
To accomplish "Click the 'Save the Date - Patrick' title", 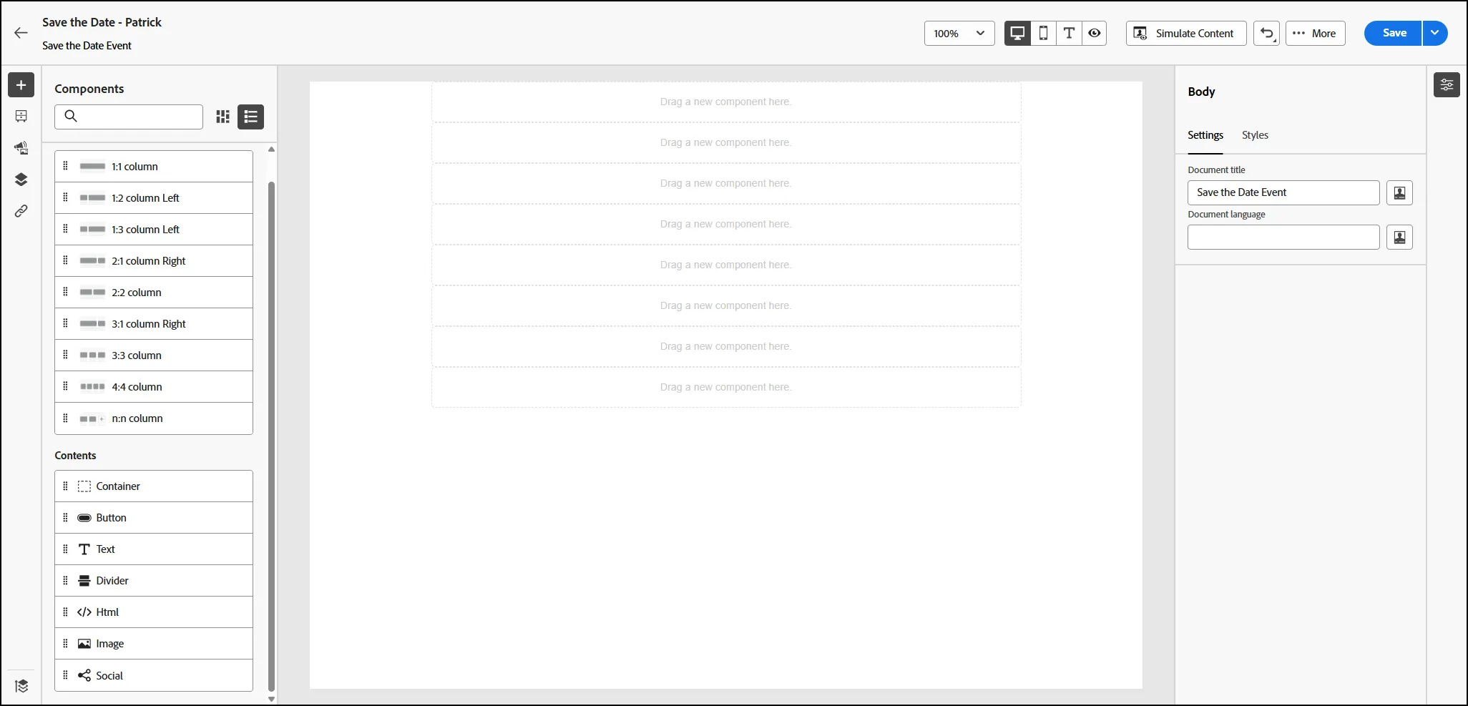I will tap(102, 22).
